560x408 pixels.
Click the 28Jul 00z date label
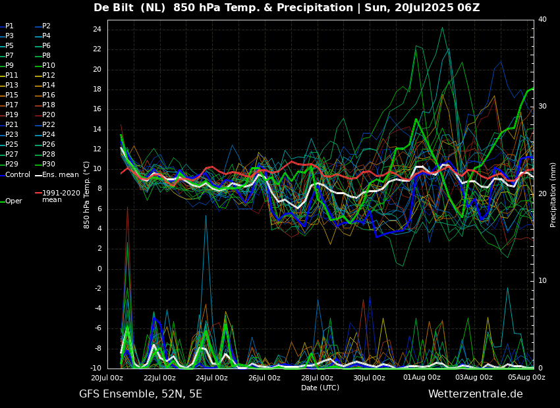pos(317,378)
